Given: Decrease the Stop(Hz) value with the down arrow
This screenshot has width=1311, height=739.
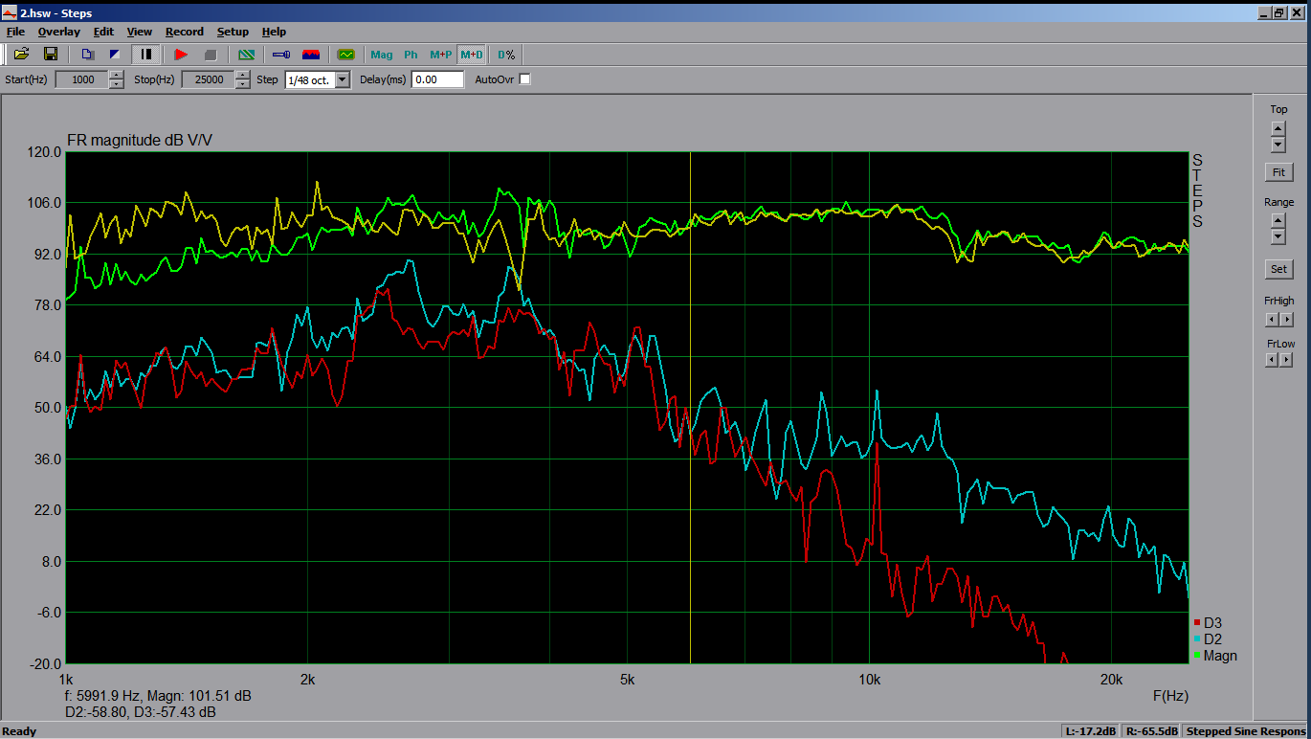Looking at the screenshot, I should pos(242,84).
